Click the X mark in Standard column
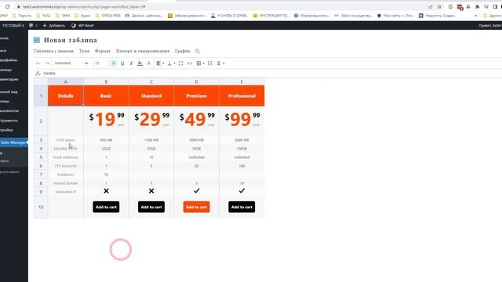The height and width of the screenshot is (282, 502). click(x=151, y=191)
